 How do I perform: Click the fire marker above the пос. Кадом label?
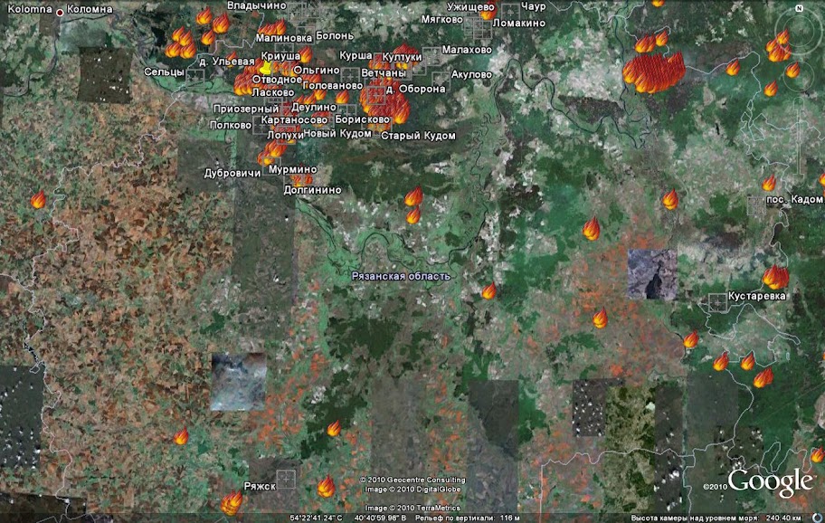[x=769, y=183]
